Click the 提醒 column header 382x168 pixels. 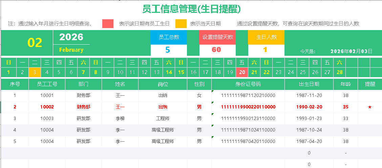[x=370, y=84]
